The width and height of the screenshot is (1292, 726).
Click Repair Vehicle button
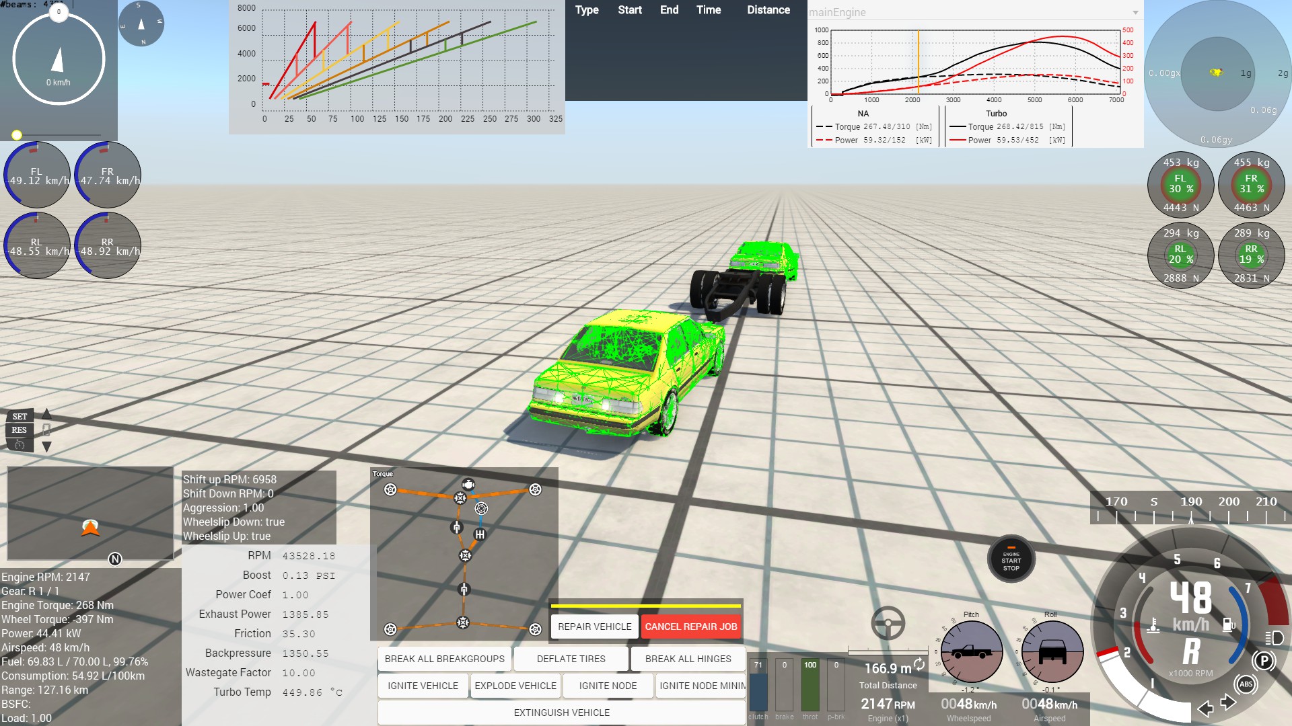[595, 627]
